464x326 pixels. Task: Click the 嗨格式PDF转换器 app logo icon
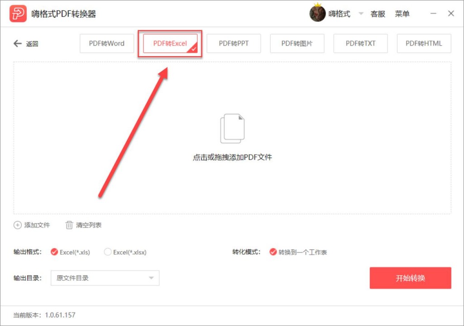18,14
